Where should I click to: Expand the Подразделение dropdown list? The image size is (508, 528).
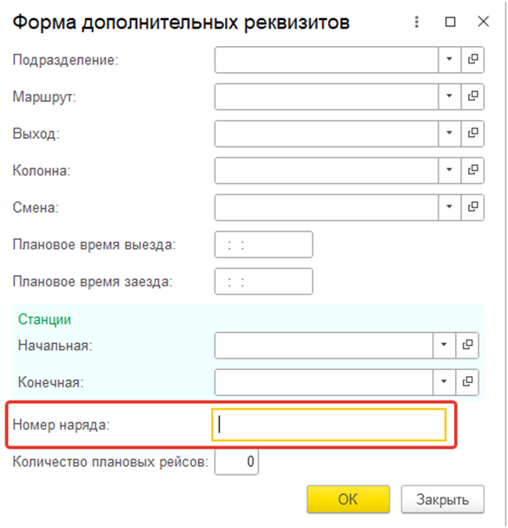[x=450, y=60]
